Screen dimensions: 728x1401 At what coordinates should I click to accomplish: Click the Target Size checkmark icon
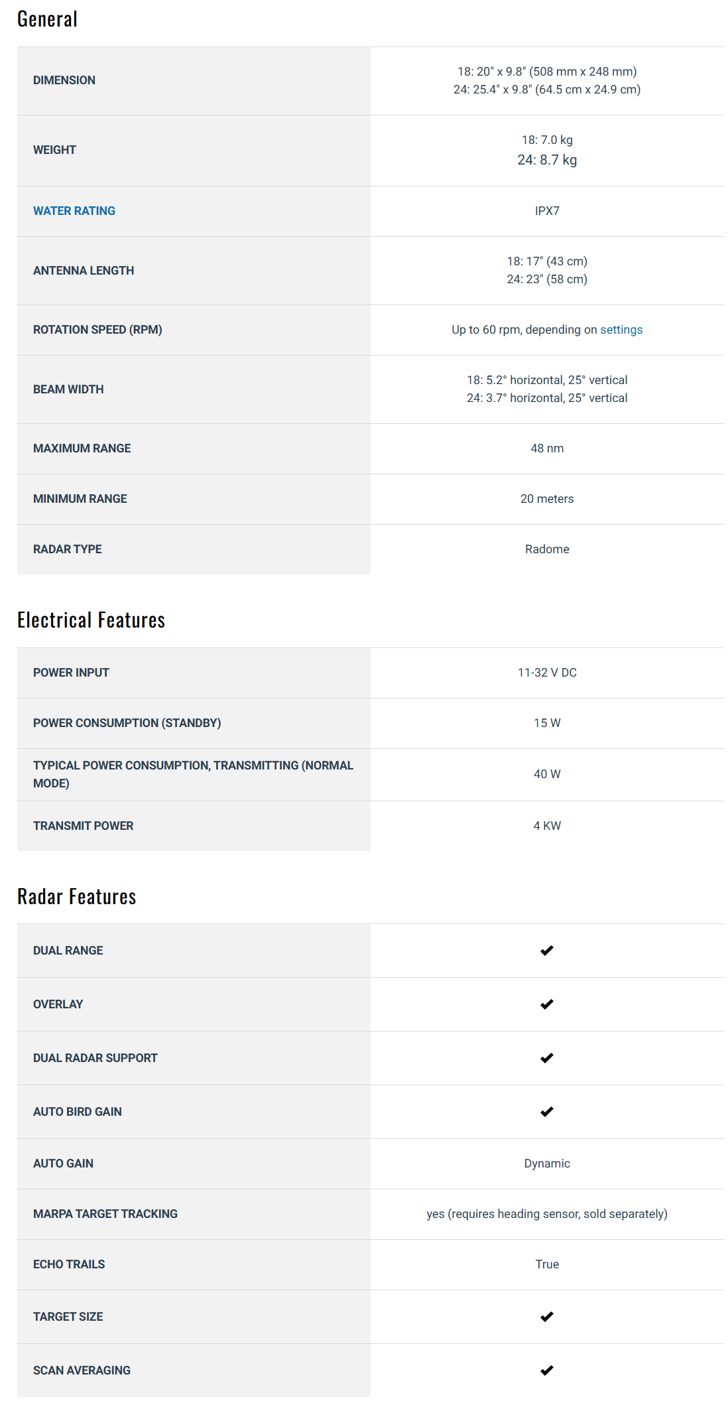click(546, 1317)
